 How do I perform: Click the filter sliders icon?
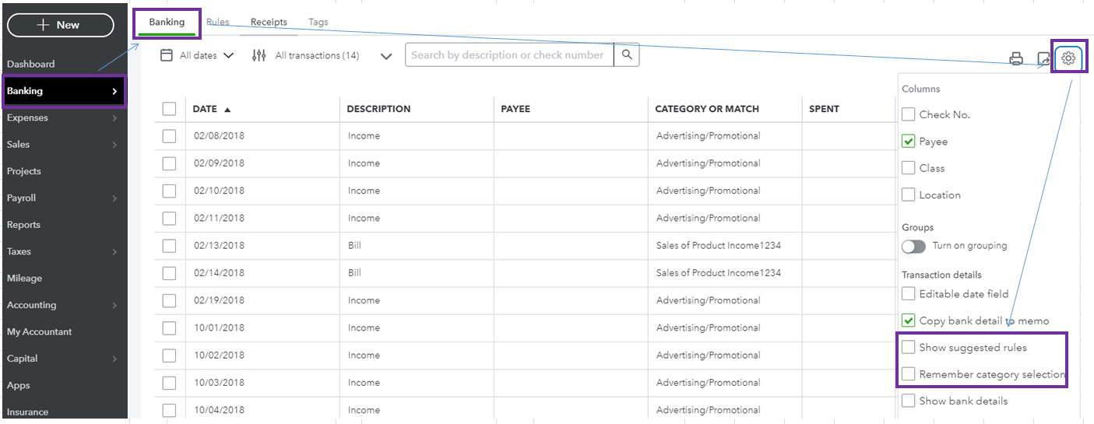[259, 55]
